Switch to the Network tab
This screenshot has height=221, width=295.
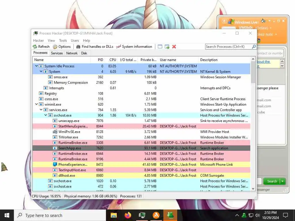tap(72, 53)
